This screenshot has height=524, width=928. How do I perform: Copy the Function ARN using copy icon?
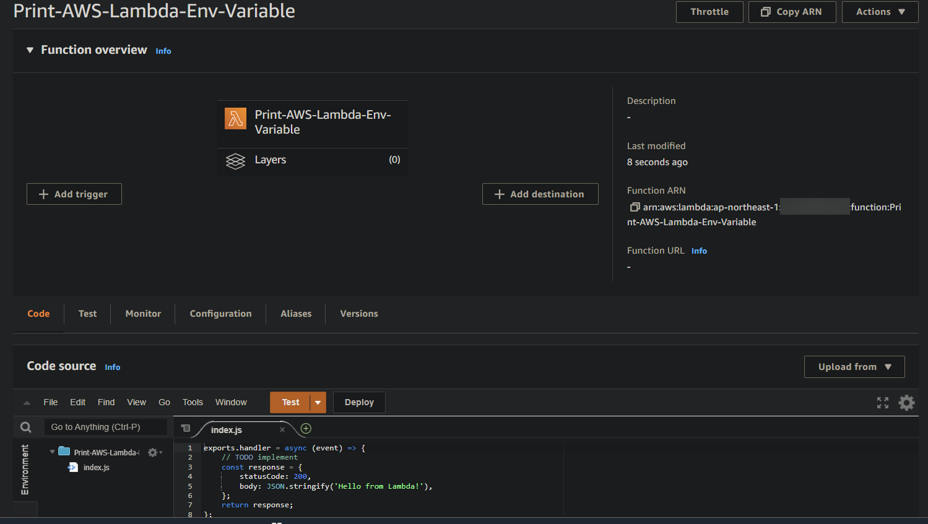(x=635, y=207)
